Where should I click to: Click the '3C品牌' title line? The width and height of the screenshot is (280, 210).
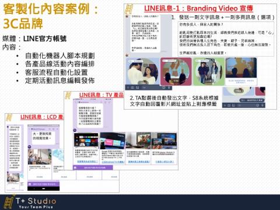point(23,24)
